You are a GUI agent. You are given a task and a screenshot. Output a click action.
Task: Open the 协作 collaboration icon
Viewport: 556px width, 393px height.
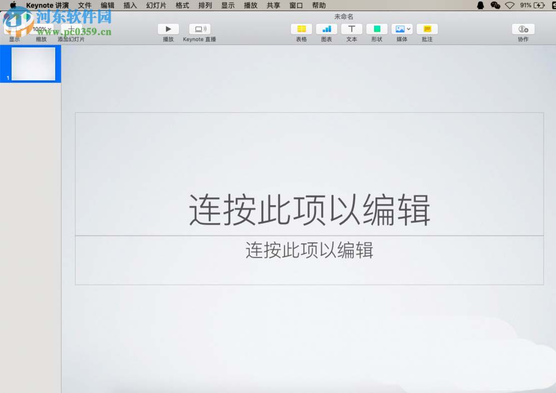coord(522,29)
